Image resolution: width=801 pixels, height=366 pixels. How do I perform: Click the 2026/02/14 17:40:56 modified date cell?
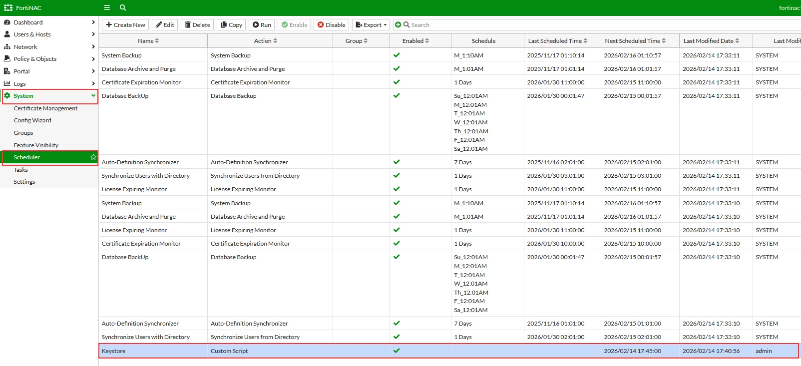[x=716, y=351]
